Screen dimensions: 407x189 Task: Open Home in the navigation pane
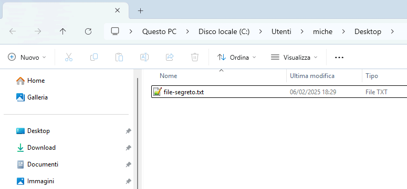pos(30,81)
